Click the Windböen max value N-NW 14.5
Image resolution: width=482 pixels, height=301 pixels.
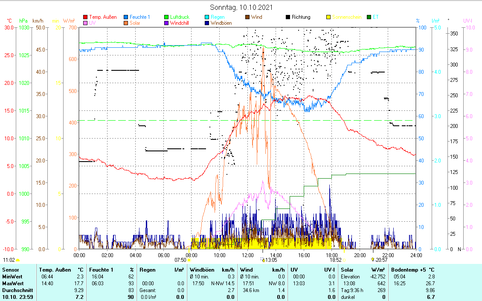(x=223, y=284)
